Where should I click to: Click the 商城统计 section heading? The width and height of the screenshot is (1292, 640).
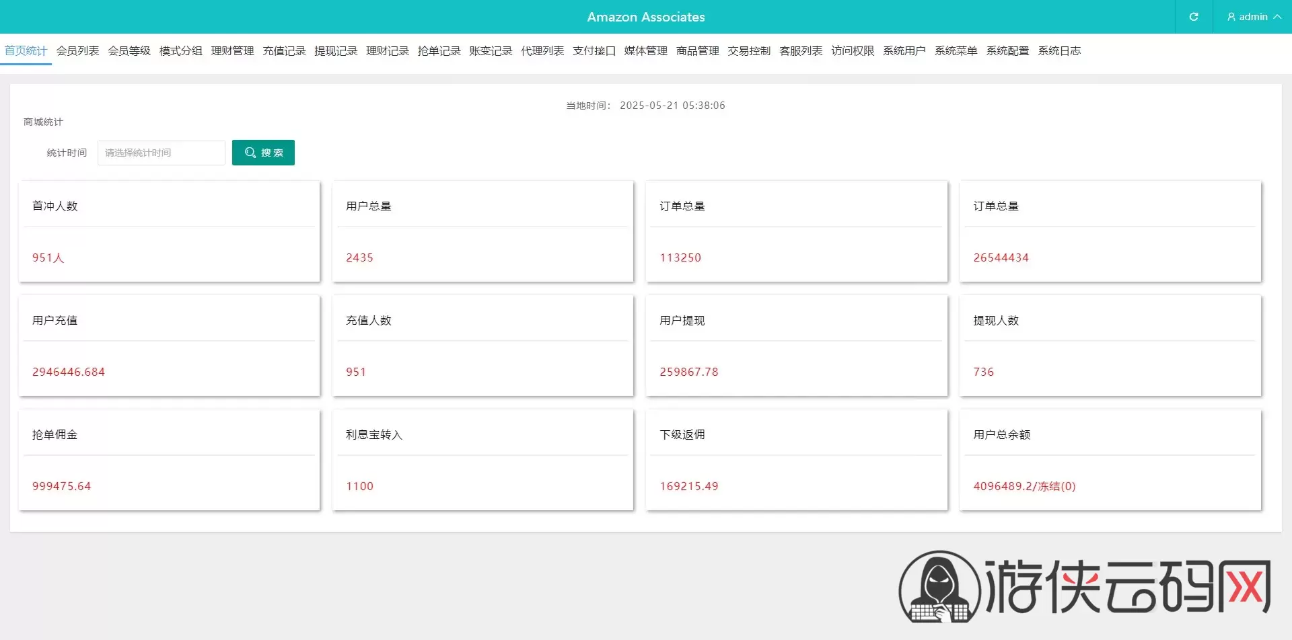pos(43,122)
